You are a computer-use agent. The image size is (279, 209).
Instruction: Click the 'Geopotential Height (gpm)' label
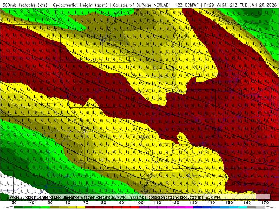80,5
